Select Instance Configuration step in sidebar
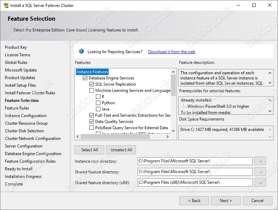 [26, 116]
